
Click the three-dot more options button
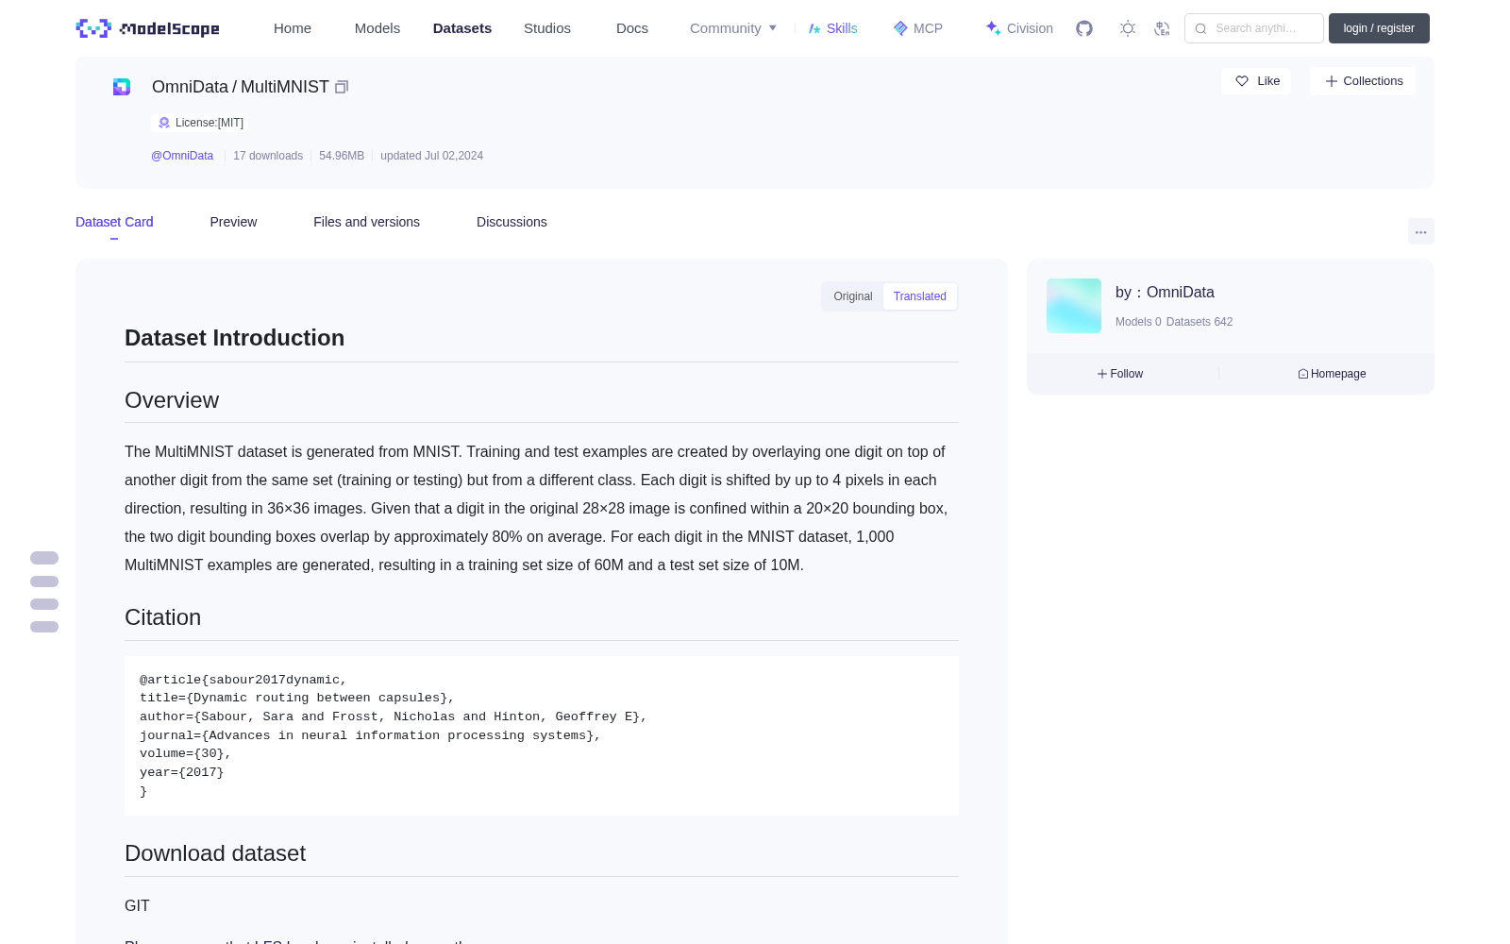1421,231
